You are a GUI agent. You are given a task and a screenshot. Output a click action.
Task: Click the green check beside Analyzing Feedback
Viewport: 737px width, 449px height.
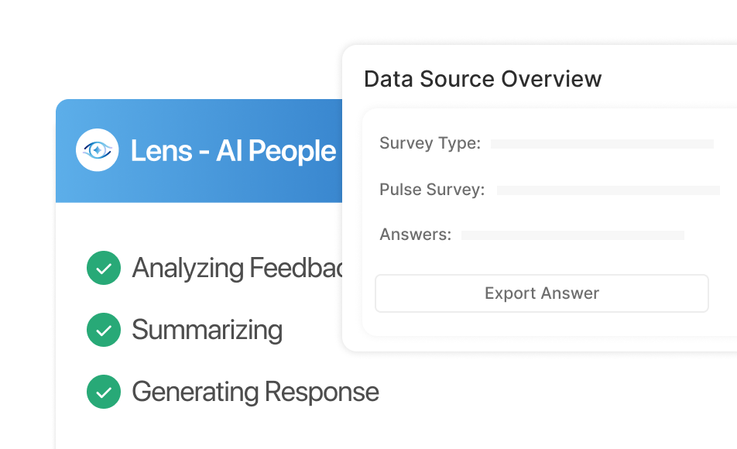coord(104,268)
